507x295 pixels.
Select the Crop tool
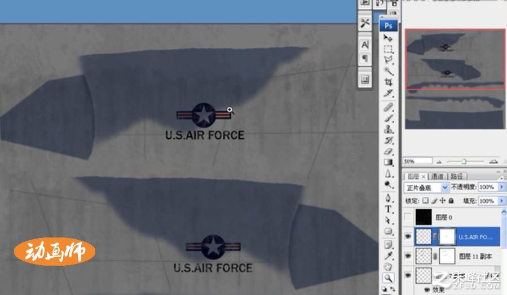click(388, 82)
